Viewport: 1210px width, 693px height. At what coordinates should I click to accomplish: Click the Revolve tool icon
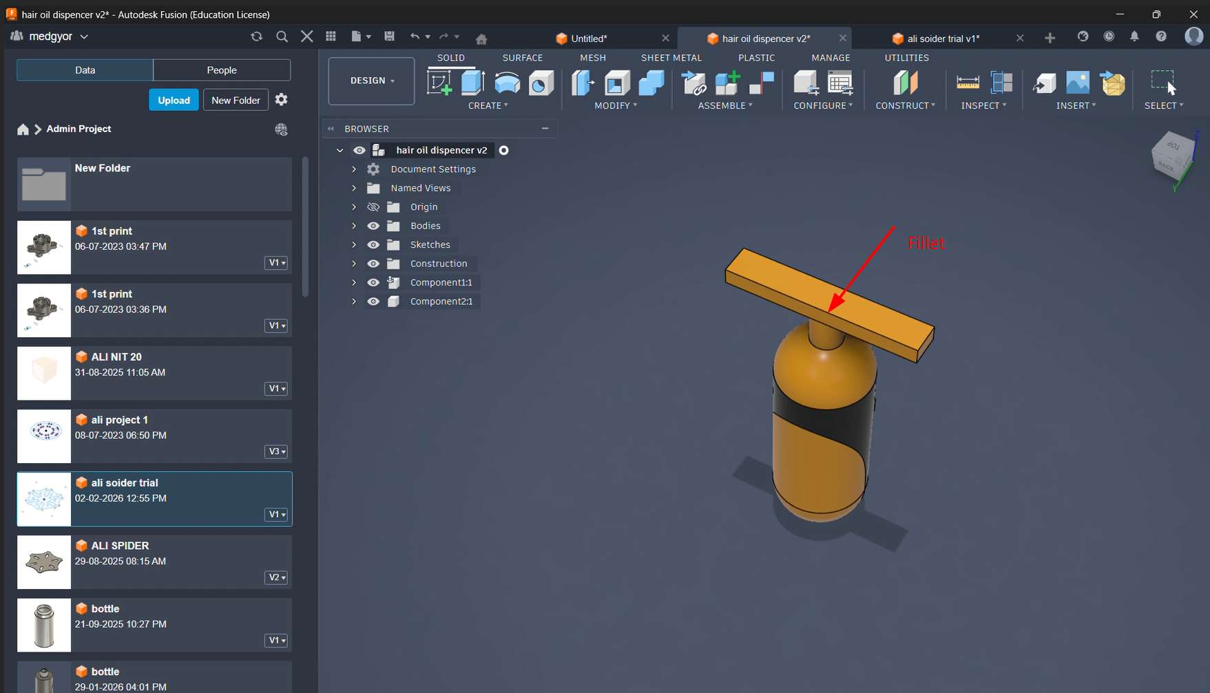click(507, 83)
